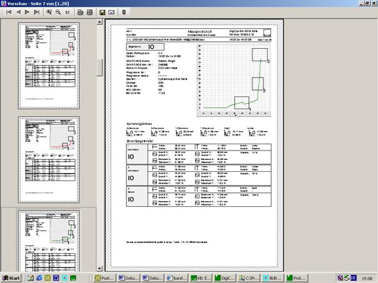Screen dimensions: 378x283
Task: Jump to the last preview page
Action: click(x=36, y=12)
